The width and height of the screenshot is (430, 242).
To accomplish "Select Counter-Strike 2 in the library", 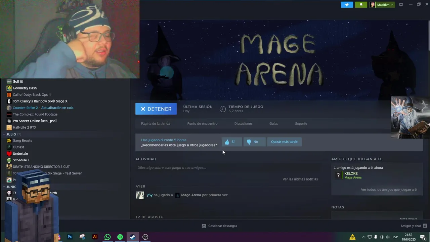I will [43, 108].
